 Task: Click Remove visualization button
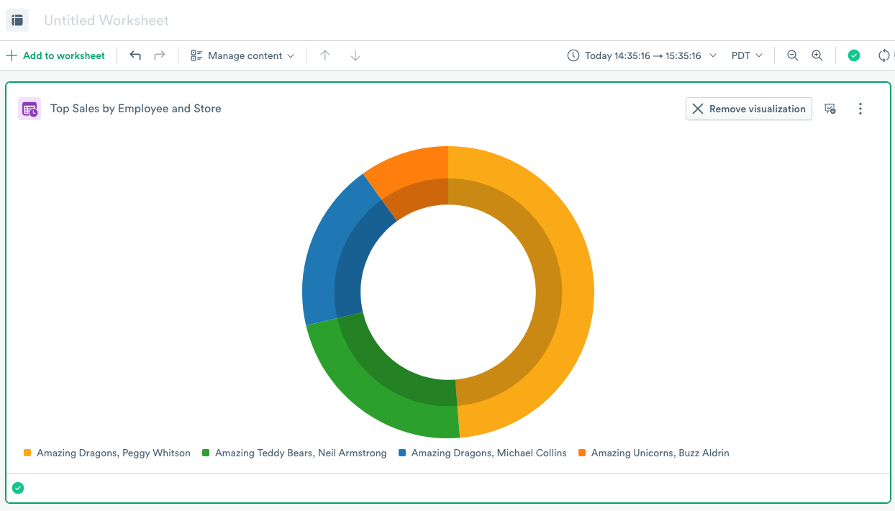749,109
